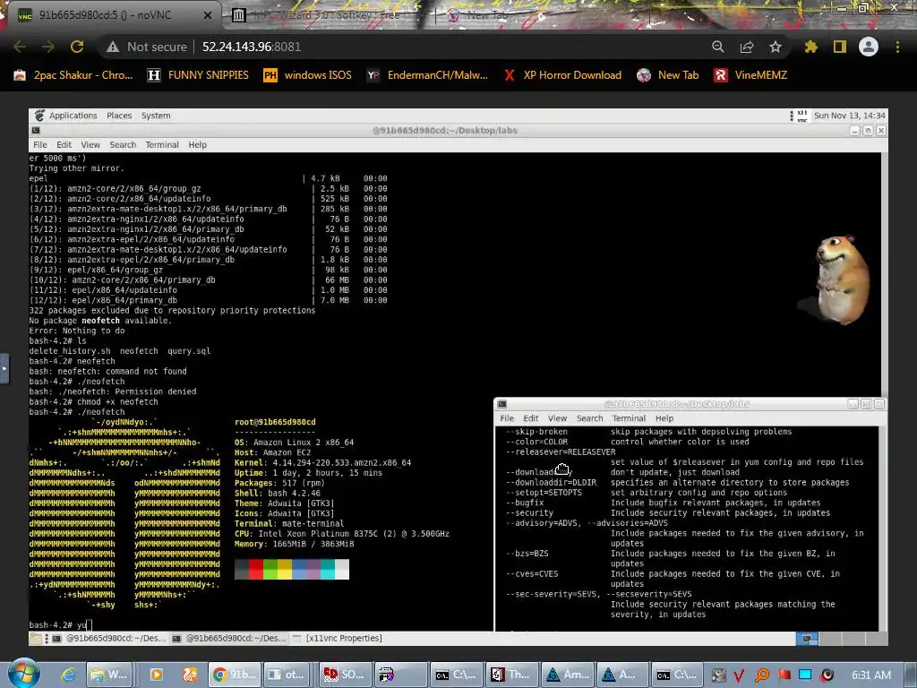This screenshot has height=688, width=917.
Task: Open Edit menu in the large terminal
Action: coord(64,144)
